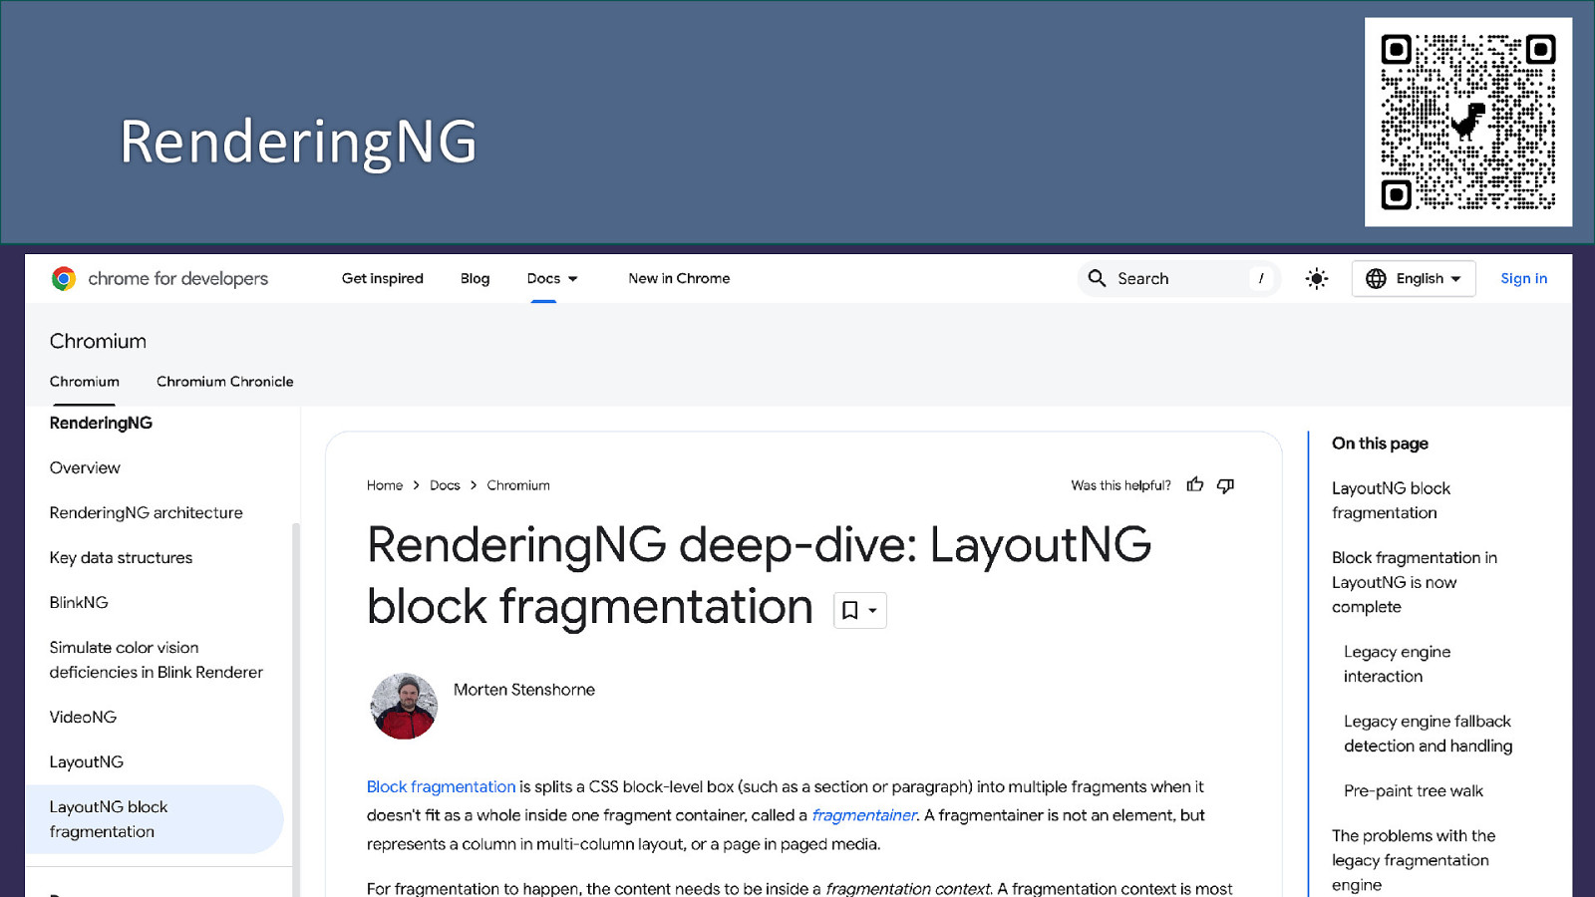This screenshot has height=897, width=1595.
Task: Open the English language selector
Action: click(1414, 278)
